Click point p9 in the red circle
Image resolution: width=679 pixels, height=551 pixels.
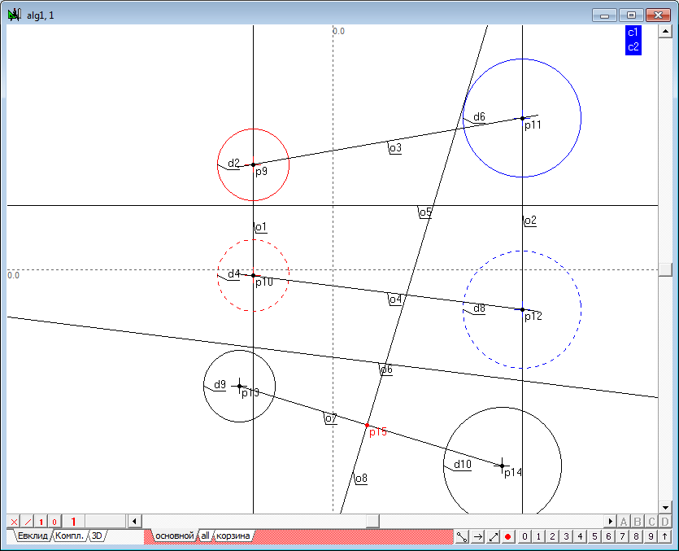[x=254, y=164]
